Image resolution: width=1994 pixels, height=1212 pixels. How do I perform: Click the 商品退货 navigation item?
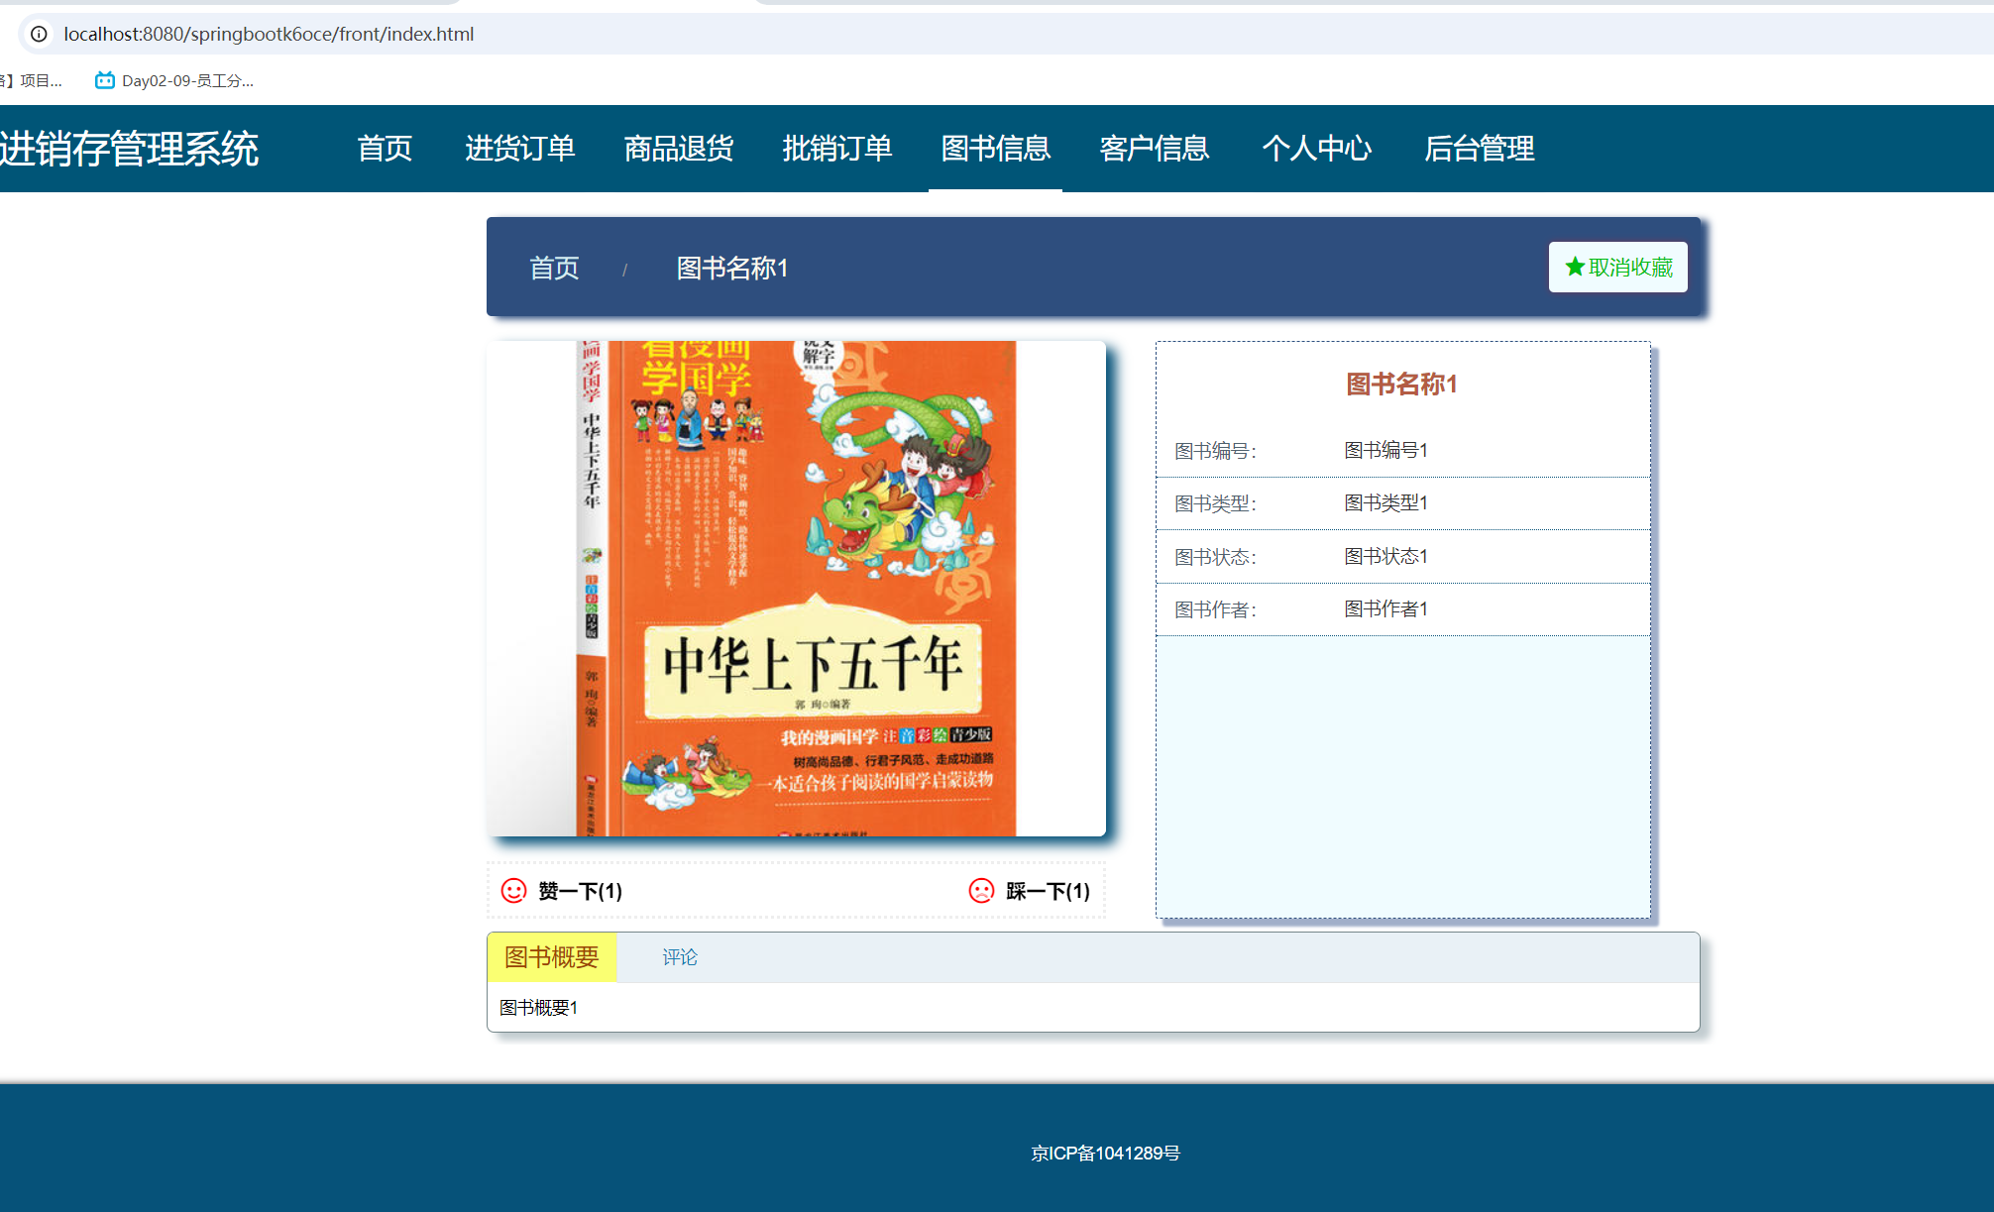(x=678, y=149)
